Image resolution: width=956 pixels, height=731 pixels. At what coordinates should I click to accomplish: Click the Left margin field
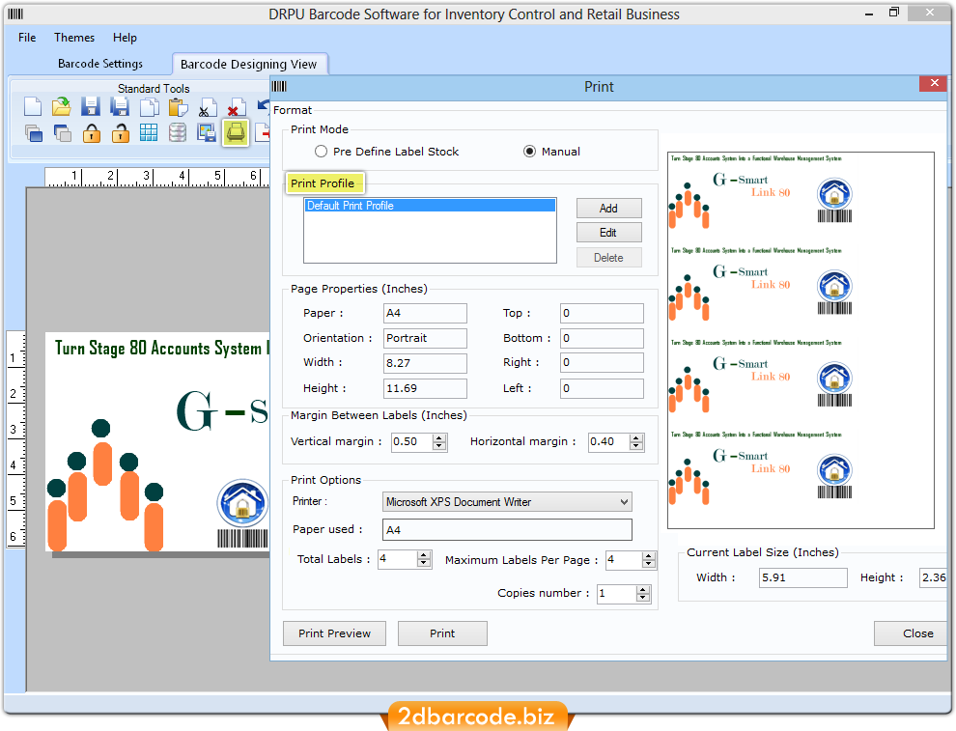point(602,388)
